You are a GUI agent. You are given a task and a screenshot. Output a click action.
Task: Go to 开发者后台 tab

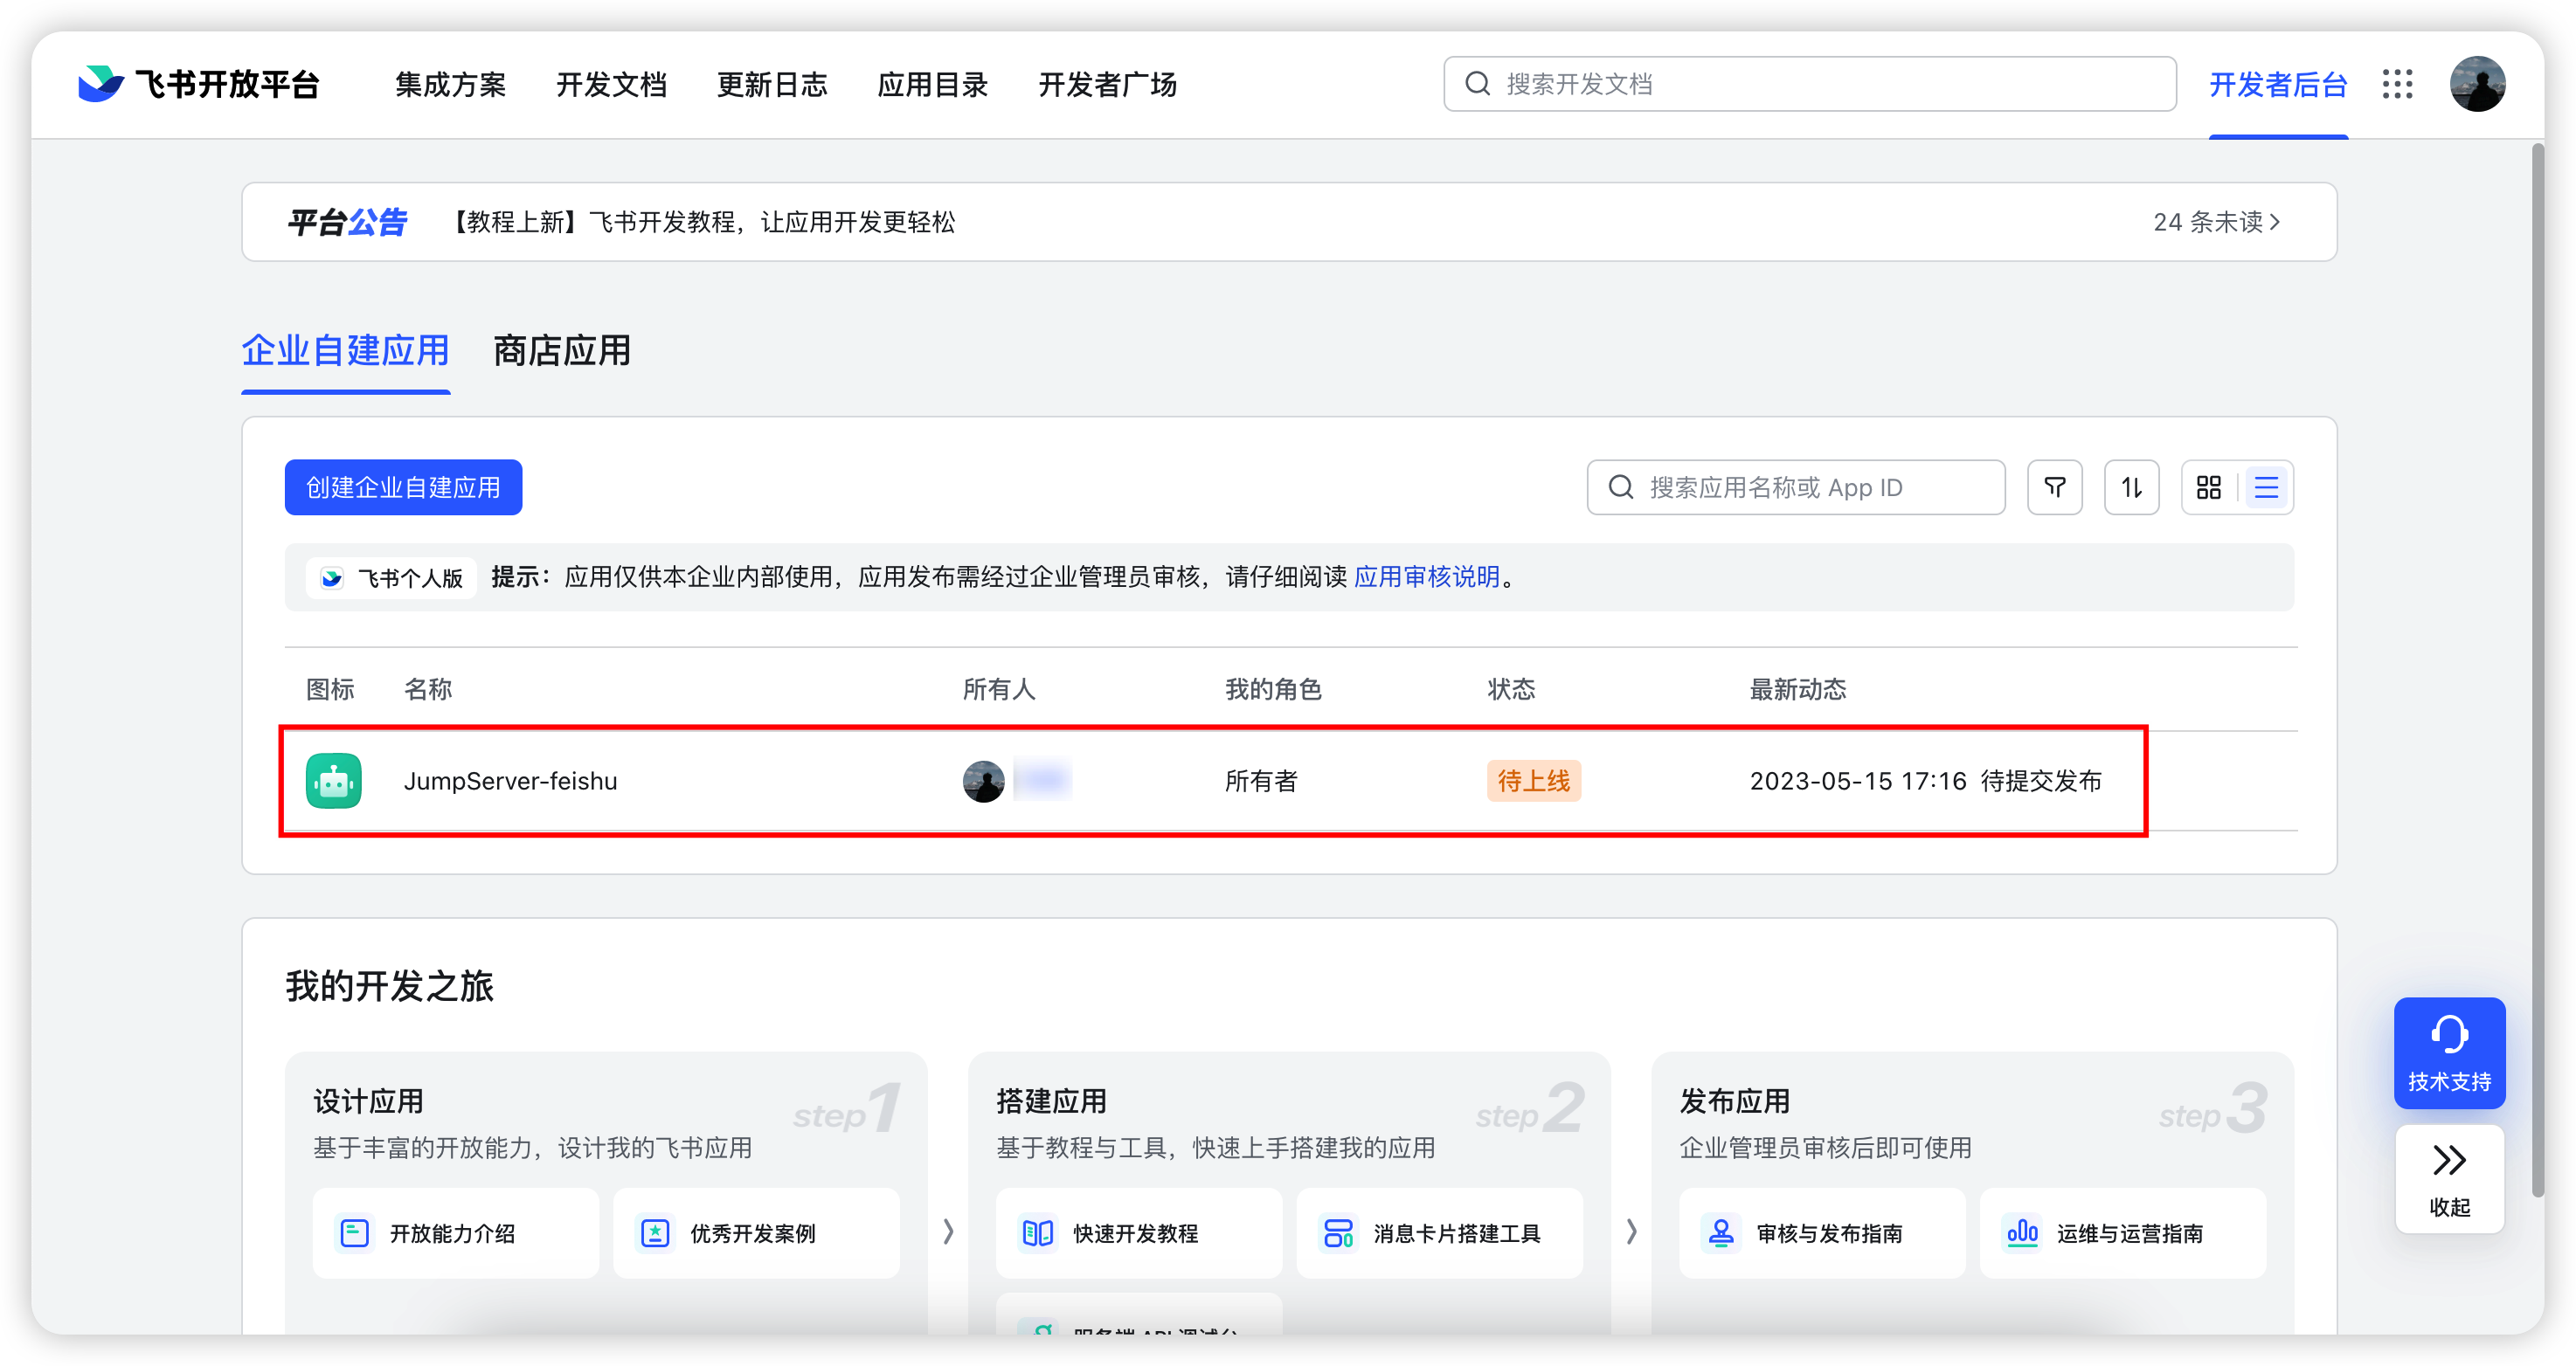coord(2278,85)
